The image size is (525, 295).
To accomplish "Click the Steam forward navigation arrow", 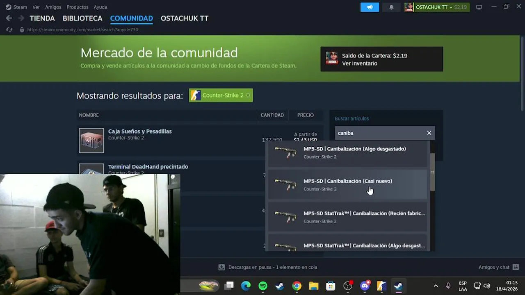I will coord(21,18).
